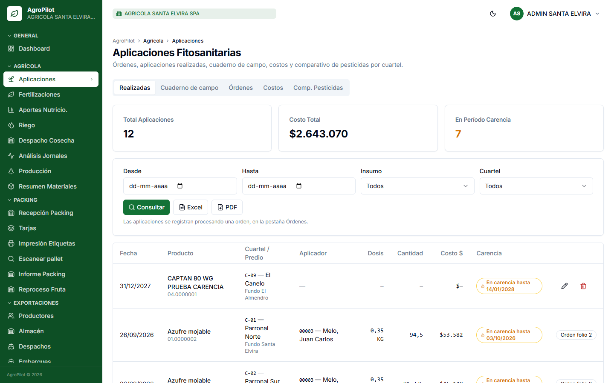Viewport: 614px width, 383px height.
Task: Open Recepción Packing in the sidebar
Action: [x=51, y=213]
